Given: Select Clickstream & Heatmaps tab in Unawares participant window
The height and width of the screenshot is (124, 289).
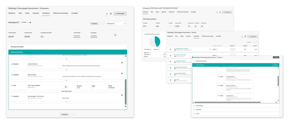Looking at the screenshot, I should point(61,13).
